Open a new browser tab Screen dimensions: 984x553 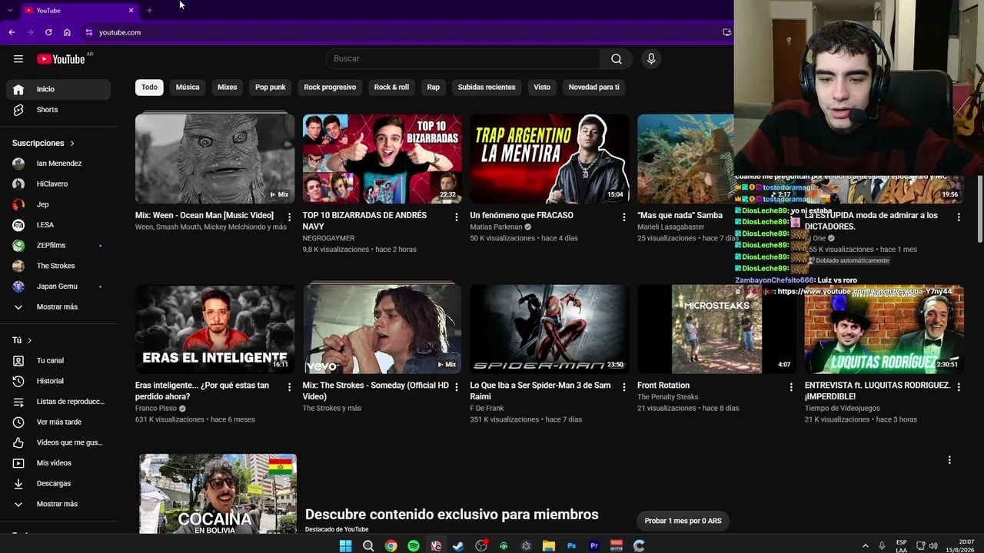click(149, 10)
